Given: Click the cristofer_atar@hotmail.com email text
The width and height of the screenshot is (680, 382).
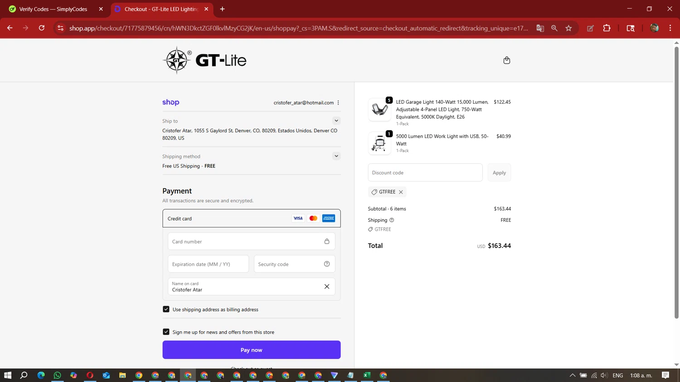Looking at the screenshot, I should coord(304,103).
